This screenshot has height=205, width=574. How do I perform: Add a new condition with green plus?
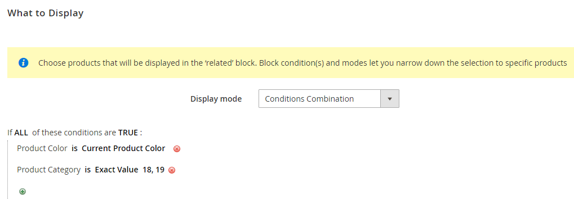[23, 191]
